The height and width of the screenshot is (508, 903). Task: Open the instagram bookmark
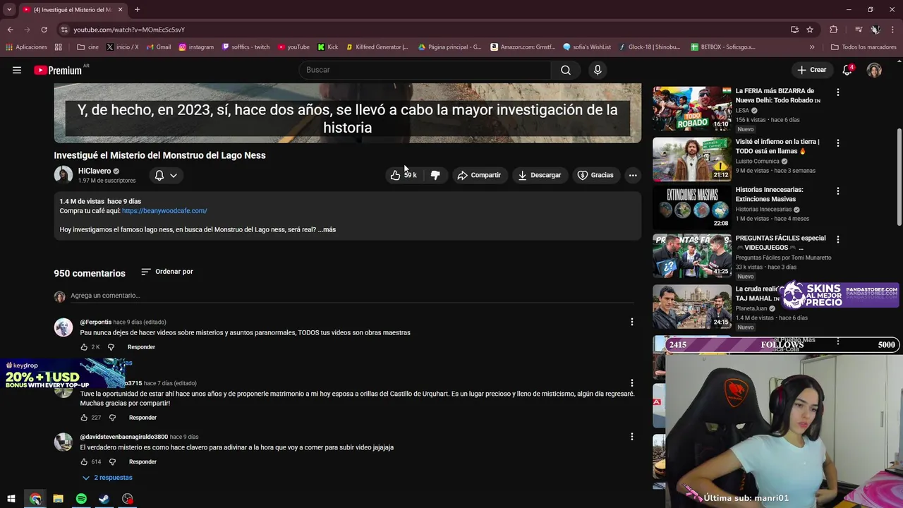coord(196,47)
